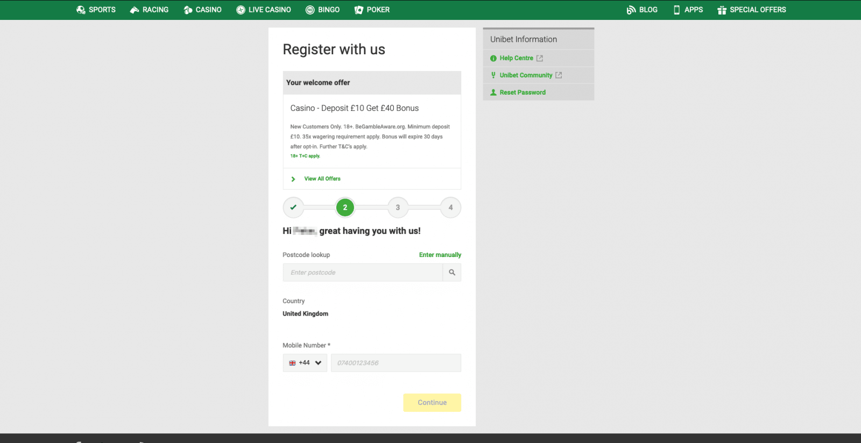
Task: Open the SPORTS menu item
Action: (x=96, y=10)
